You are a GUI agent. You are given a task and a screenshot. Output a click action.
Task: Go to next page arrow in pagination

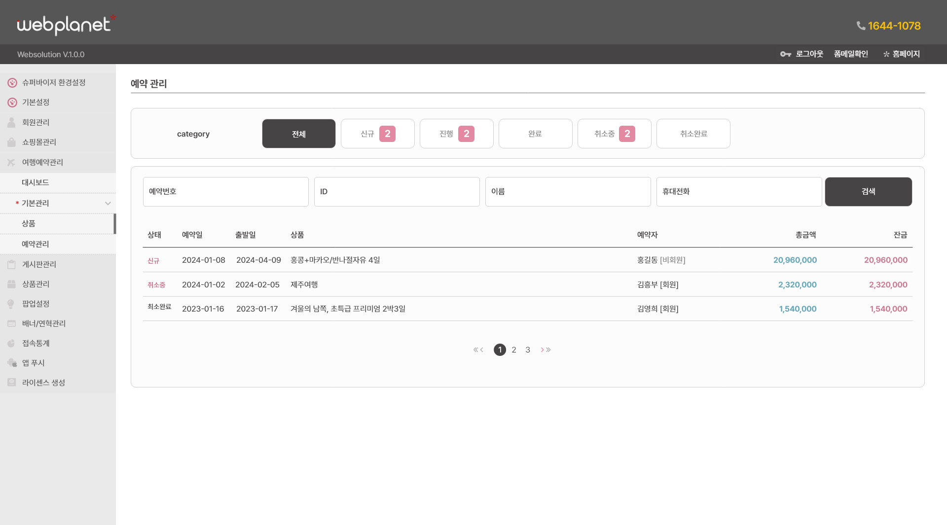coord(542,350)
